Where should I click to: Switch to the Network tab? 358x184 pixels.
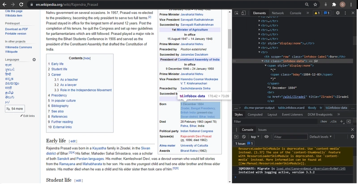(x=277, y=13)
